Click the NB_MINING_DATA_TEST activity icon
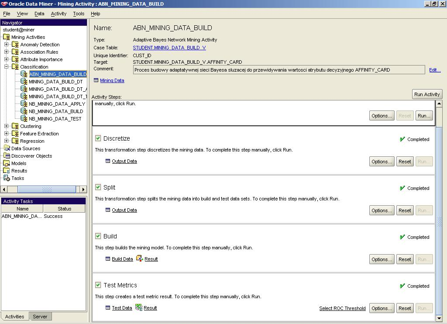This screenshot has height=324, width=447. pos(24,119)
